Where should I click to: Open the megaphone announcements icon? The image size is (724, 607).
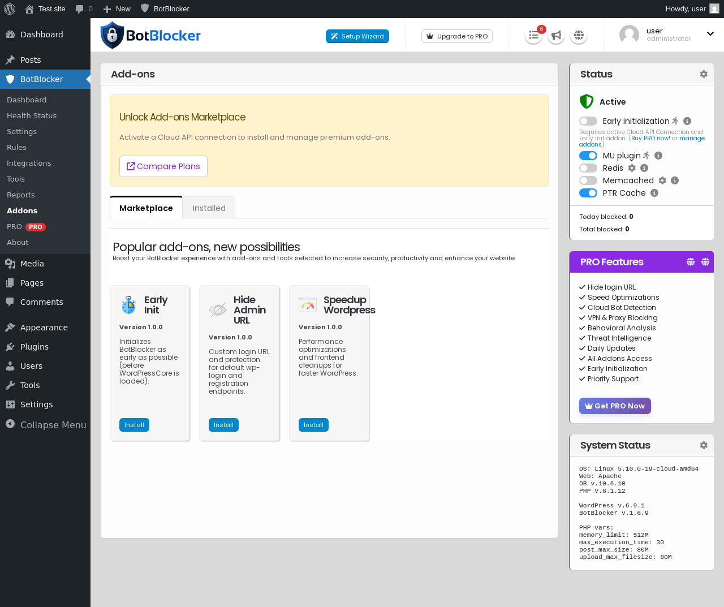pos(557,36)
